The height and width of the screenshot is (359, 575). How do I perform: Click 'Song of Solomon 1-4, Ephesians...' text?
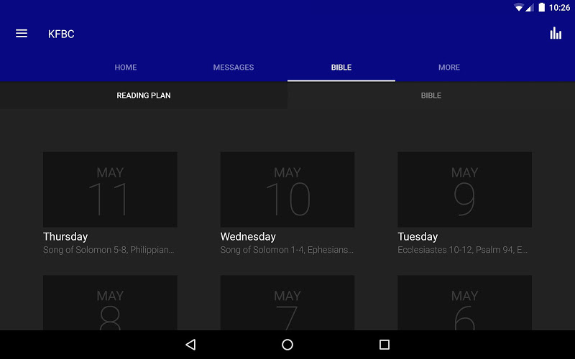287,250
